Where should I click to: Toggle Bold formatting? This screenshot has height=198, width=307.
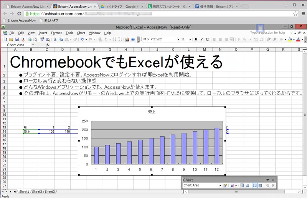196,40
